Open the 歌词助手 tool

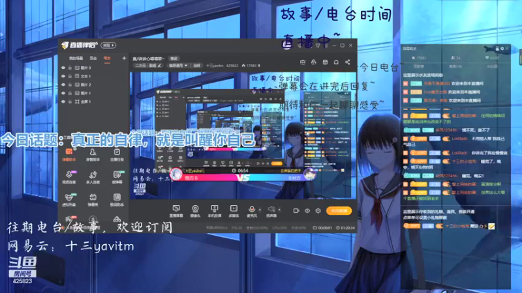click(117, 200)
